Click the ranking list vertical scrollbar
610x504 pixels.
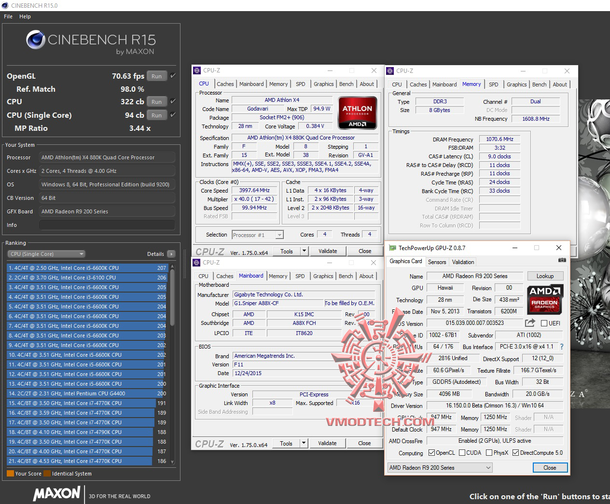point(172,364)
